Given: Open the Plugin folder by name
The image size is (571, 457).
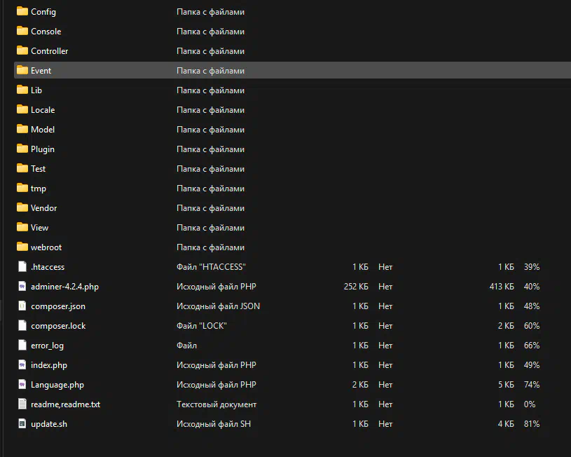Looking at the screenshot, I should coord(42,149).
